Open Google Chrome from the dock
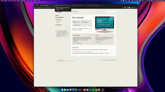The height and width of the screenshot is (92, 165). click(x=96, y=90)
